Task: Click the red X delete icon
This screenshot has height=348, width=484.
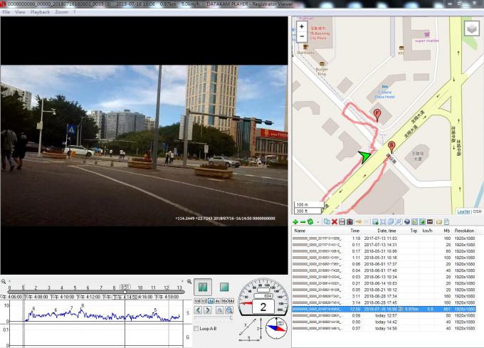Action: pyautogui.click(x=335, y=222)
